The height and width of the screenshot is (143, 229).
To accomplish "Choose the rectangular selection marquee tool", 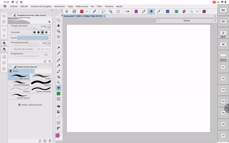I will tap(58, 42).
